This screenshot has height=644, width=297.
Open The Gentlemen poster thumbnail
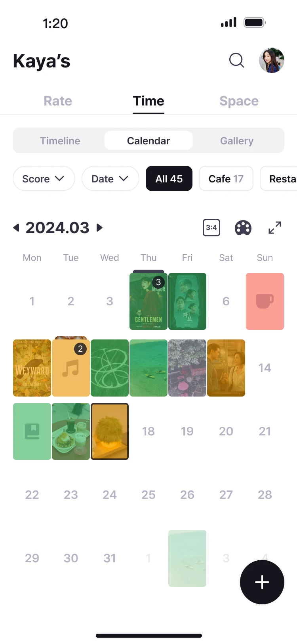[148, 301]
